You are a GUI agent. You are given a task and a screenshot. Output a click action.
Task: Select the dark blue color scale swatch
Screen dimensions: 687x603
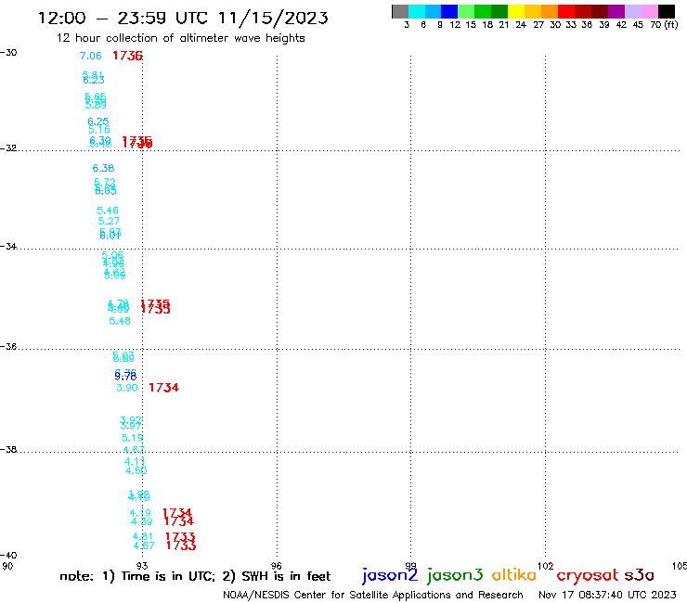[449, 11]
